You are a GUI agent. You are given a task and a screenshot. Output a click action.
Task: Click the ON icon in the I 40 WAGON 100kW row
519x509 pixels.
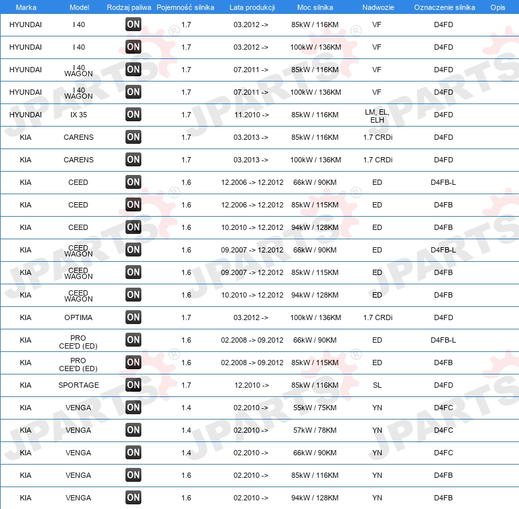[133, 91]
